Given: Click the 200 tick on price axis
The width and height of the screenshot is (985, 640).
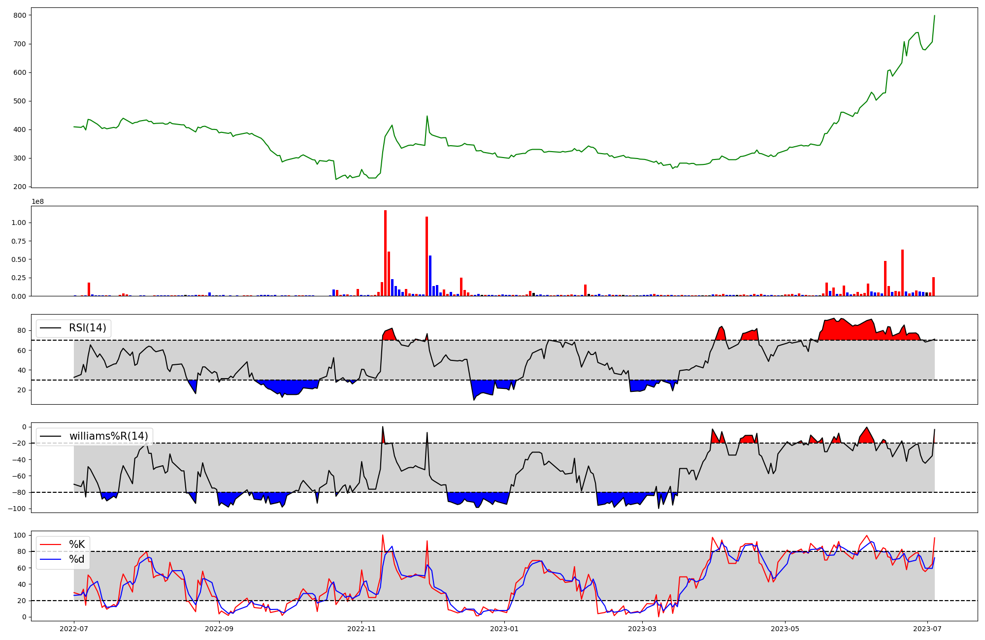Looking at the screenshot, I should [x=20, y=187].
